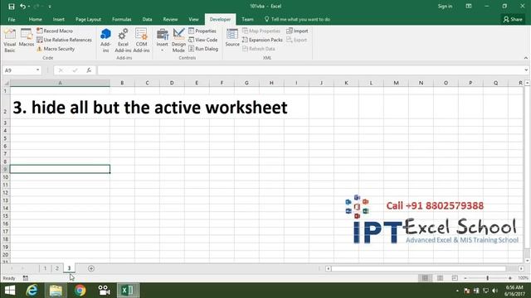Toggle Design Mode

click(x=178, y=41)
